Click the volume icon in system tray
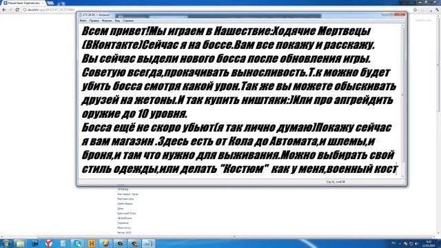Screen dimensions: 441x248 (416, 243)
